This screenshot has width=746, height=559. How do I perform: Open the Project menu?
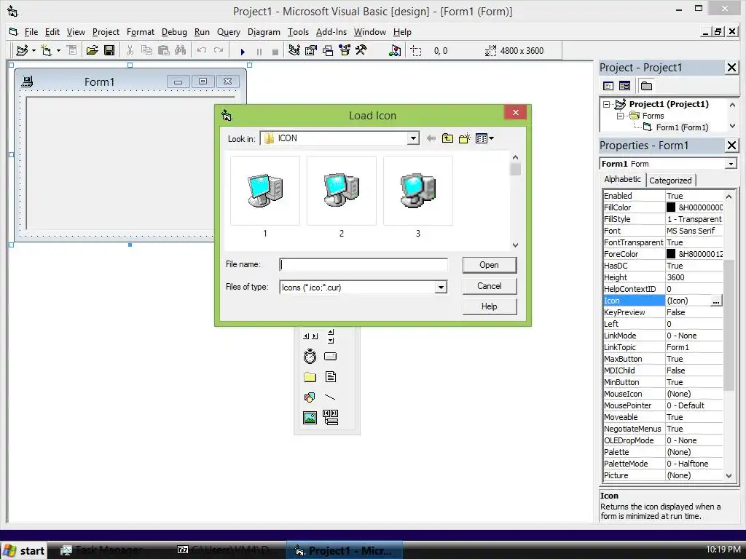(106, 32)
